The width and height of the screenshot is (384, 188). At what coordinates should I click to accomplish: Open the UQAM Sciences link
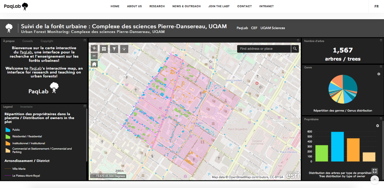pyautogui.click(x=273, y=28)
